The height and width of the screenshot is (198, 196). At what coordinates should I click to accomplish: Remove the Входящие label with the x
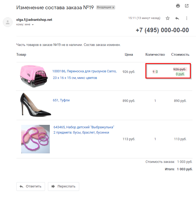pyautogui.click(x=113, y=8)
